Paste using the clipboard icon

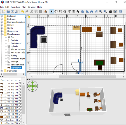[41, 11]
